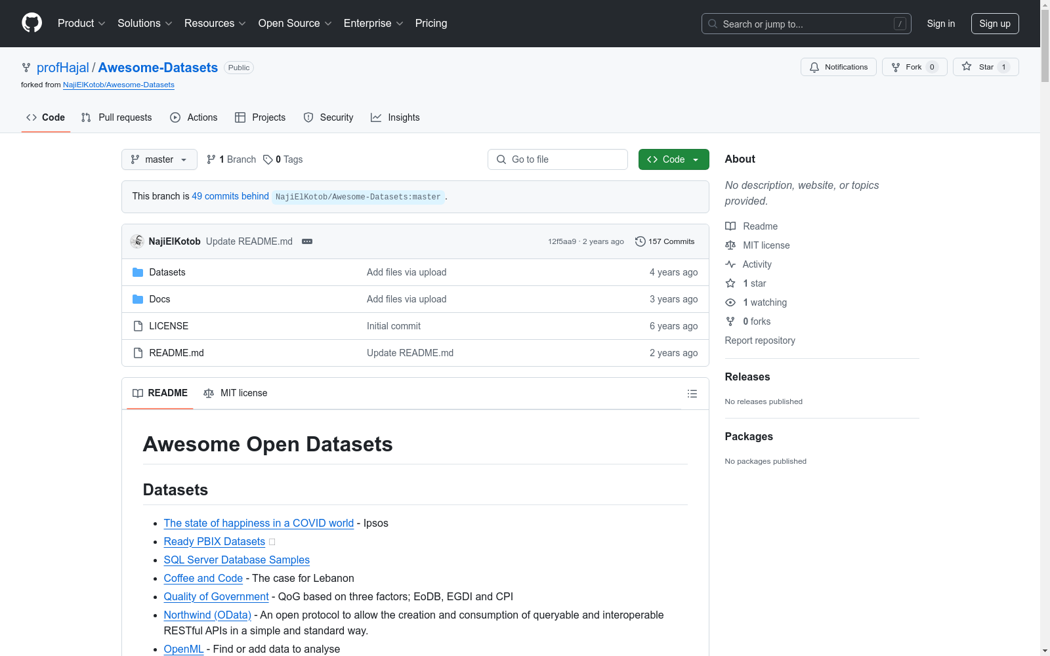Image resolution: width=1050 pixels, height=656 pixels.
Task: Click the Datasets folder icon
Action: pos(138,272)
